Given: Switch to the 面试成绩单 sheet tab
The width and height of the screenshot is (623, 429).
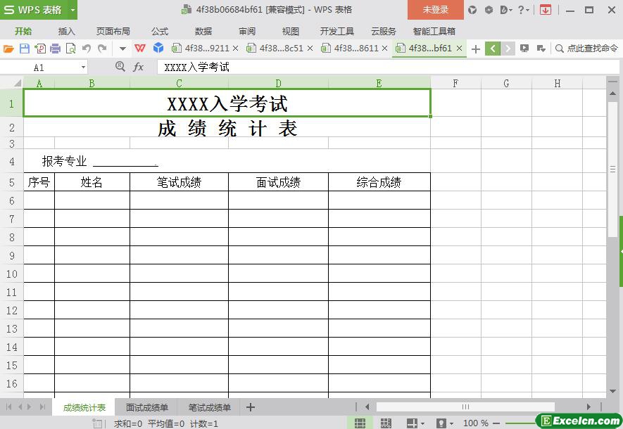Looking at the screenshot, I should 147,408.
